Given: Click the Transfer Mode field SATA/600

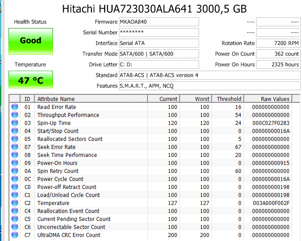Looking at the screenshot, I should [x=159, y=54].
